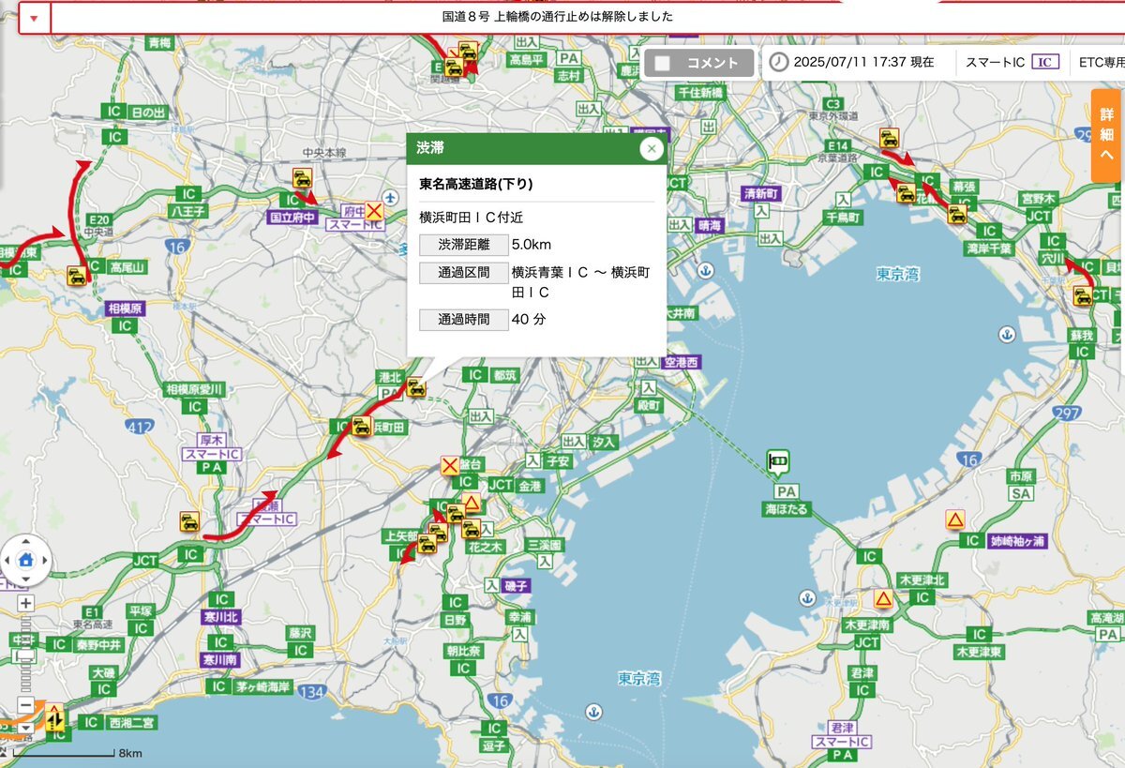Select the congestion icon west of 厚木 PA
Viewport: 1125px width, 768px height.
point(189,522)
